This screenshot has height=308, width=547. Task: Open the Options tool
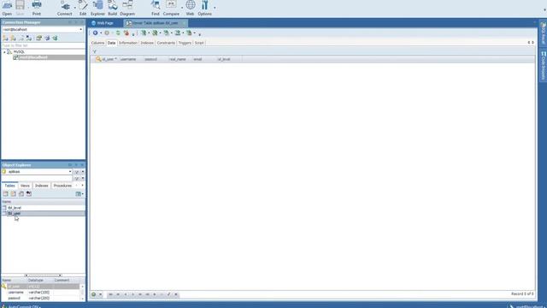tap(205, 8)
